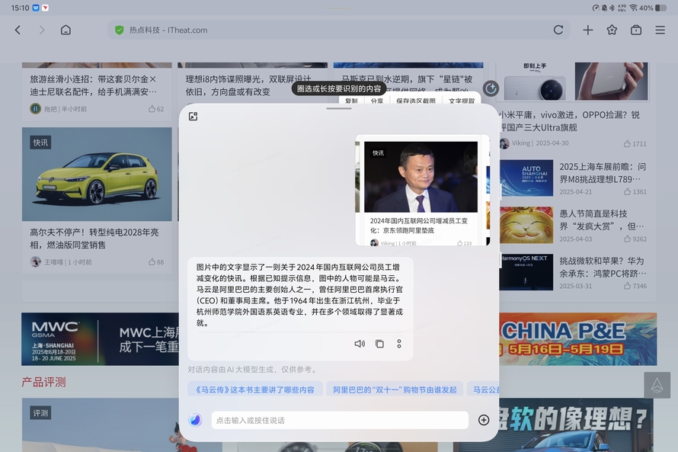678x452 pixels.
Task: Tap the battery indicator in the status bar
Action: [660, 8]
